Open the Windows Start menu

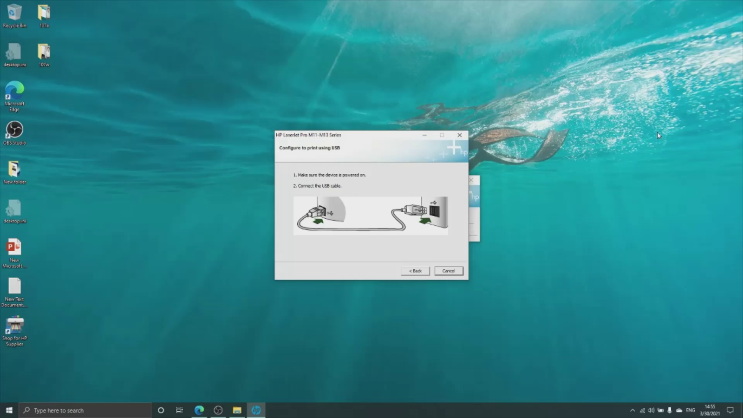pos(9,410)
